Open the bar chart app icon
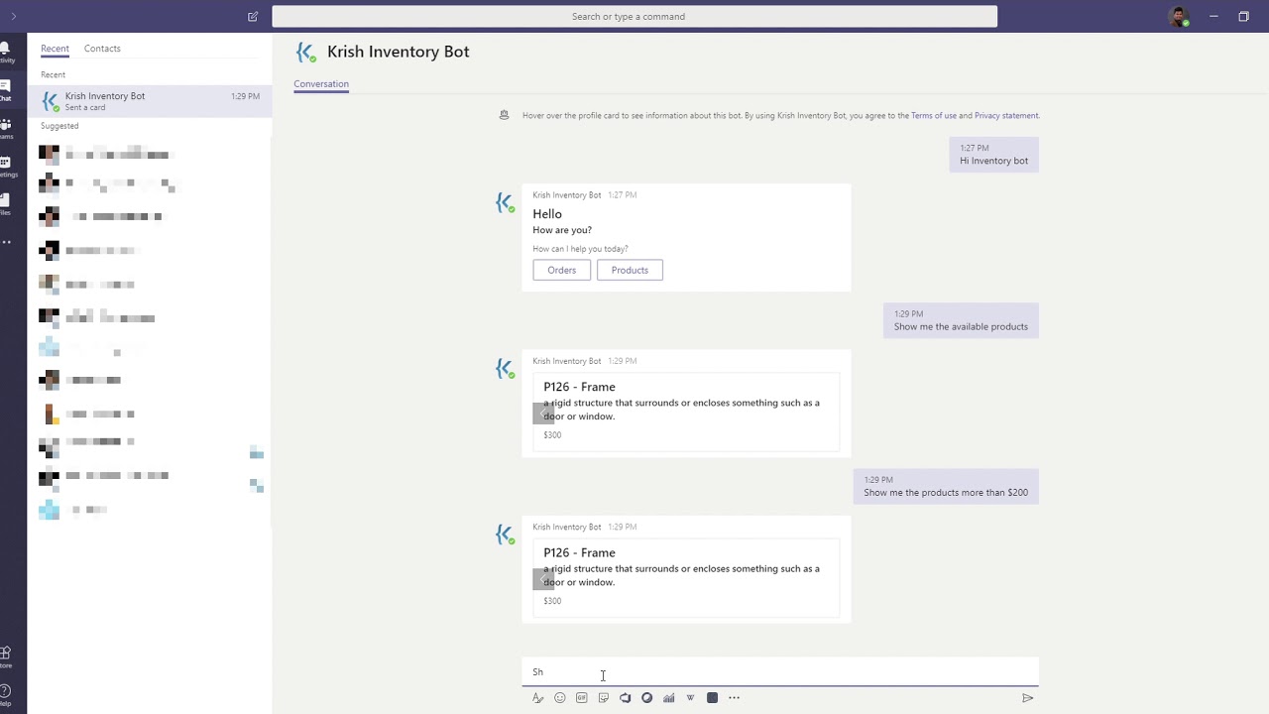Viewport: 1269px width, 714px height. 668,698
